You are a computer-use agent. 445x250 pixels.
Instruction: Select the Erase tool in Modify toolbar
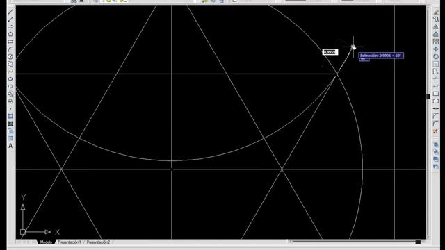pos(436,12)
